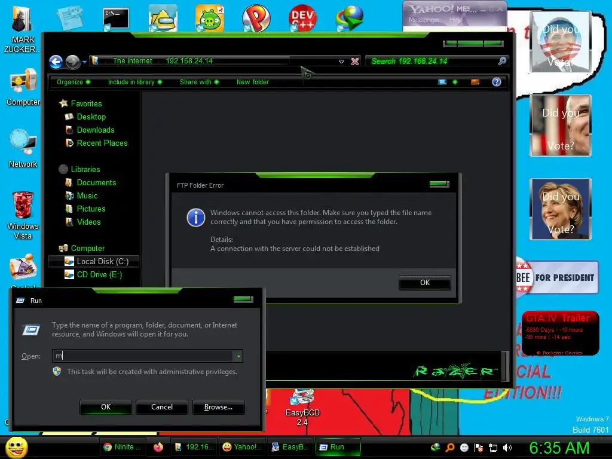Click The Internet breadcrumb in address bar
Screen dimensions: 612x459
(x=132, y=61)
